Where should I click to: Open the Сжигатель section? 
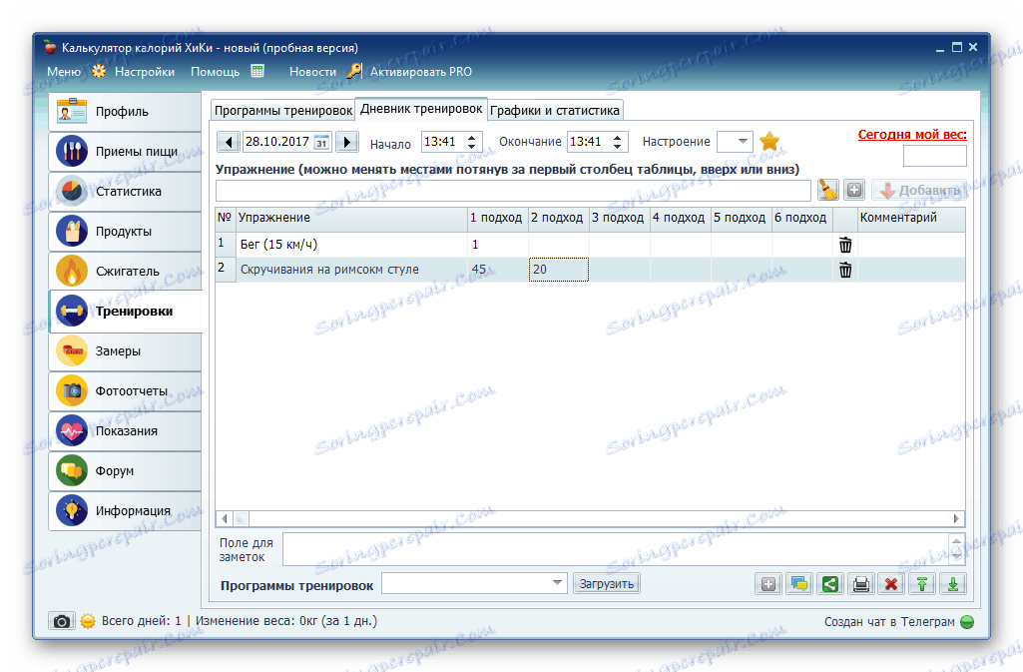[125, 271]
